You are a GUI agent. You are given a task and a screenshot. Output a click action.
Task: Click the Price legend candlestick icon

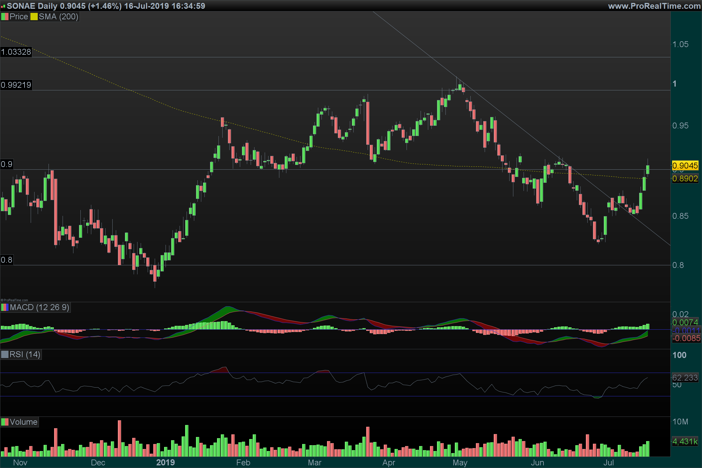pyautogui.click(x=4, y=17)
